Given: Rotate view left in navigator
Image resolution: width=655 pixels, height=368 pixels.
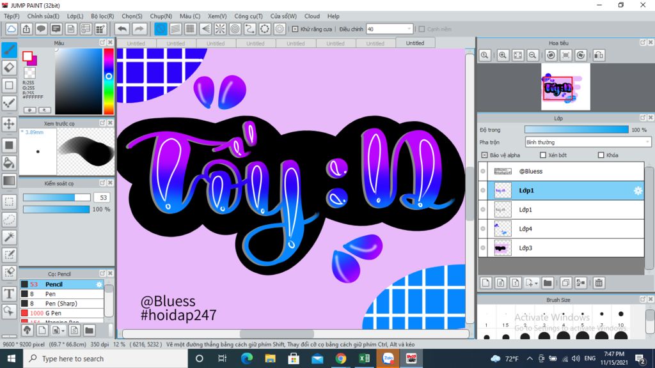Looking at the screenshot, I should coord(551,55).
